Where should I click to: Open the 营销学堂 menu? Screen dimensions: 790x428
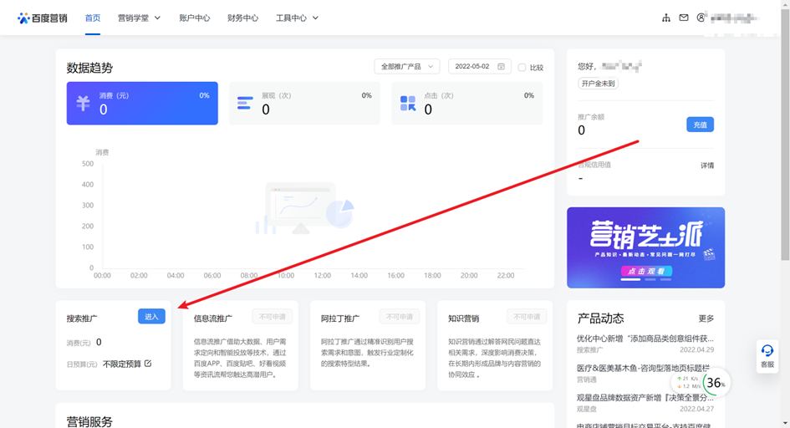coord(134,18)
